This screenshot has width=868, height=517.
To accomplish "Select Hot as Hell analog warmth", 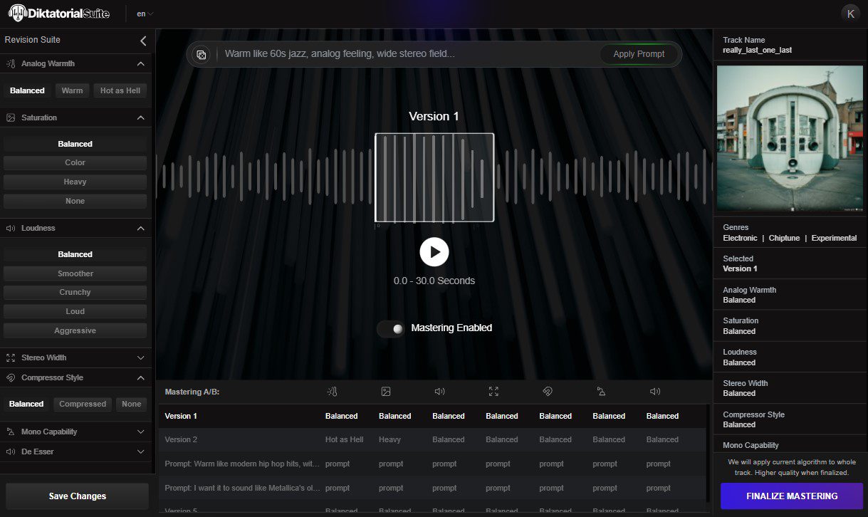I will 120,90.
